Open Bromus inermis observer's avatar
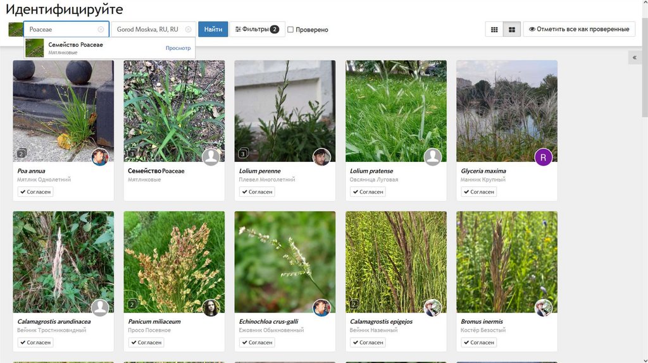648x363 pixels. pyautogui.click(x=544, y=308)
